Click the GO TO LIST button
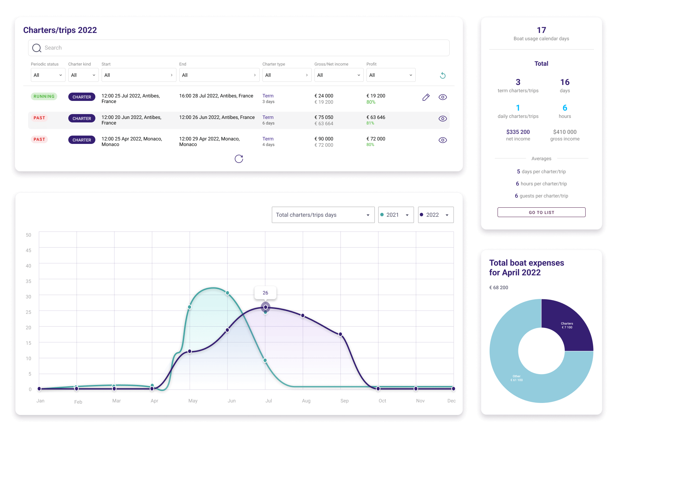699x499 pixels. 541,212
